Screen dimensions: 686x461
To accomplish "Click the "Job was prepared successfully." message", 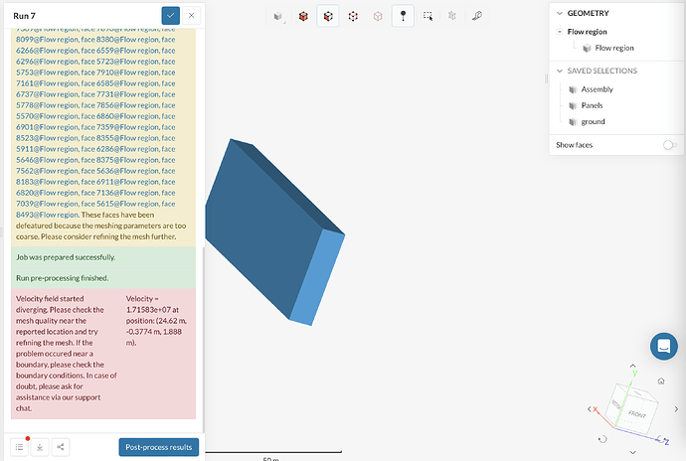I will [66, 257].
